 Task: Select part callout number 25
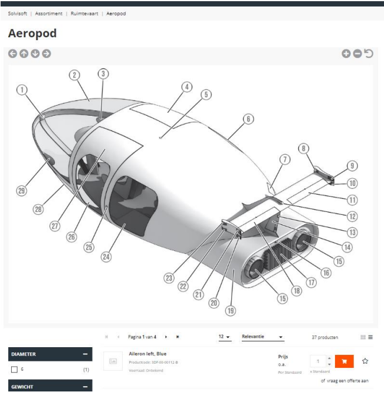pos(89,247)
